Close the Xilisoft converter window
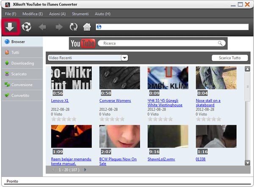Viewport: 254px width, 187px height. point(247,4)
